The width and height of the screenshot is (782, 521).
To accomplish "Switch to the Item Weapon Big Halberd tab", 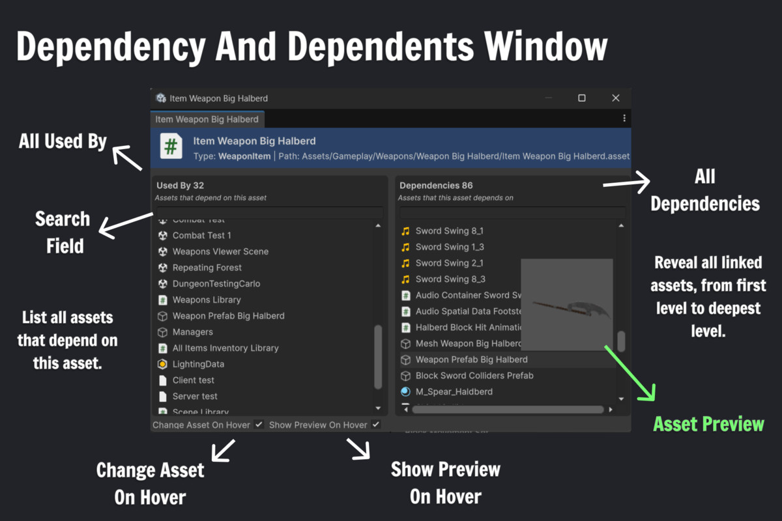I will (x=207, y=119).
